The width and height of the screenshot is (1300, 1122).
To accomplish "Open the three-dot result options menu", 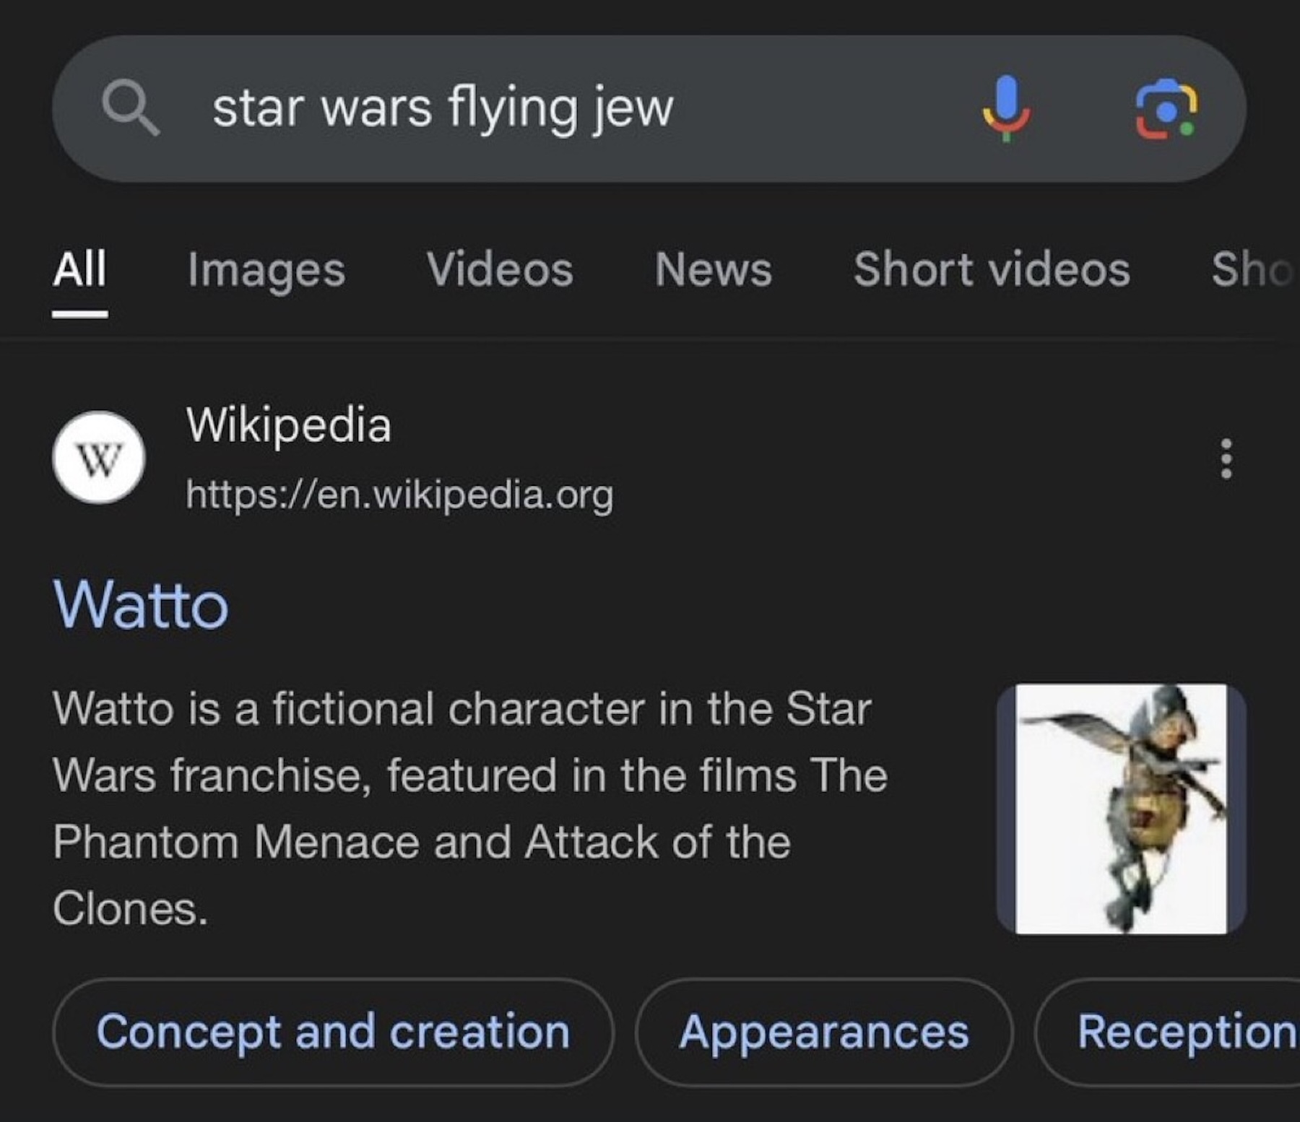I will [1226, 458].
